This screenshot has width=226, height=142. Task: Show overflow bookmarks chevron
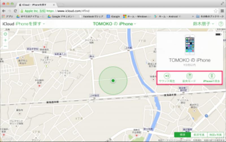click(193, 17)
